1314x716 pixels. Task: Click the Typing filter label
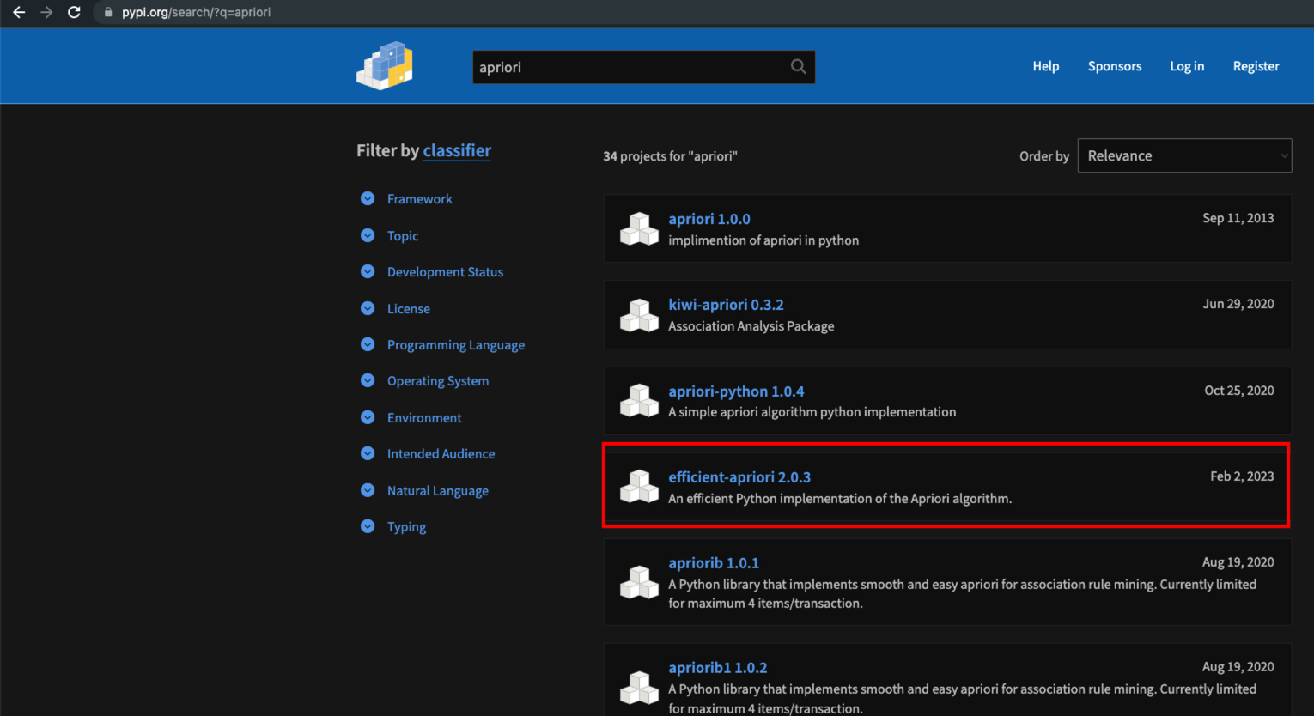coord(406,527)
